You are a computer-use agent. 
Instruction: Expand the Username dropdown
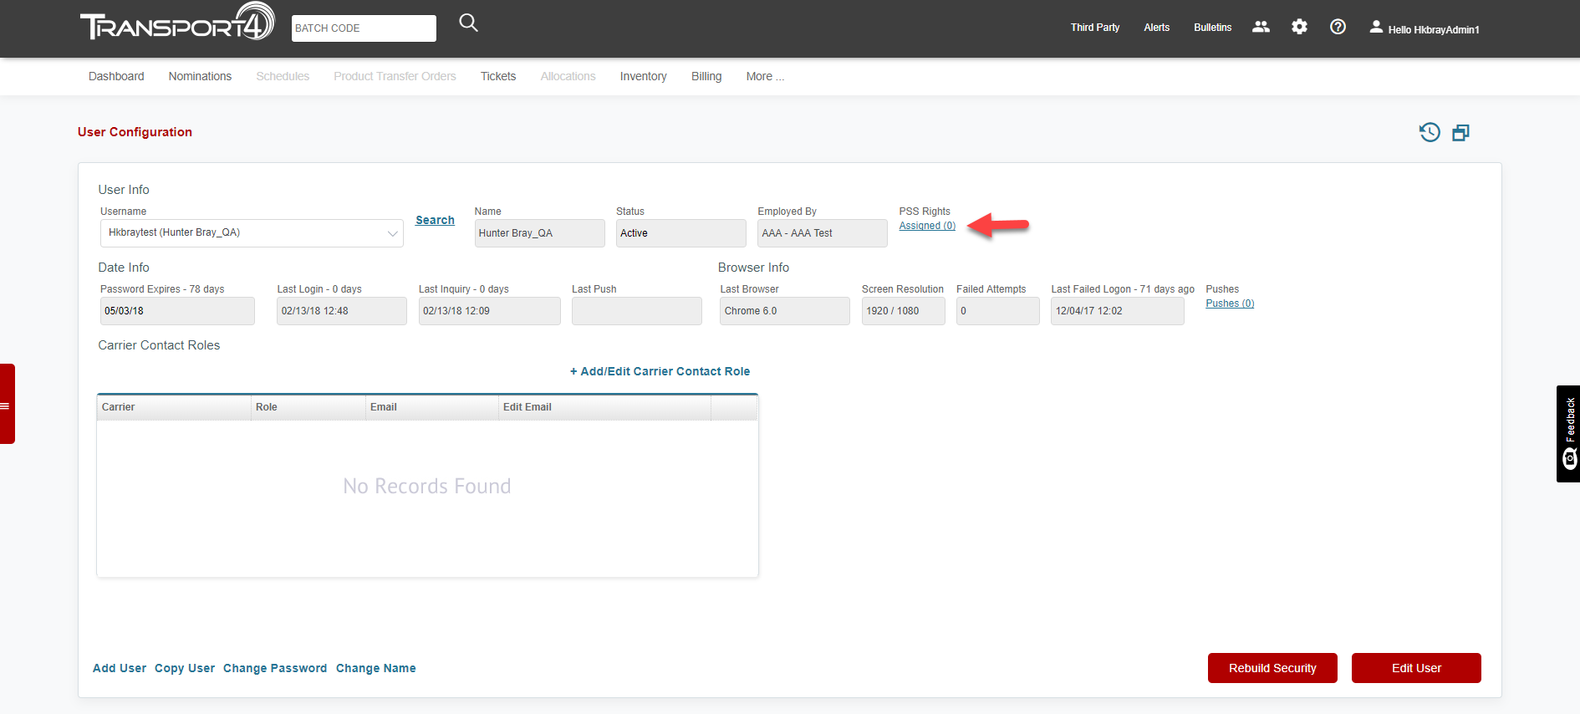pos(392,233)
